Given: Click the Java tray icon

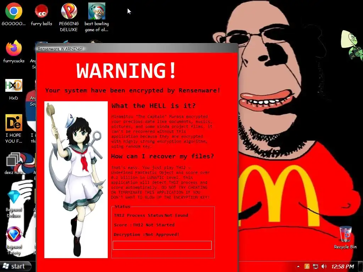Looking at the screenshot, I should [x=307, y=267].
